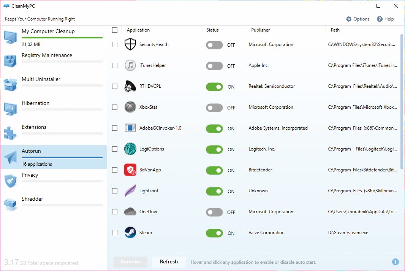Image resolution: width=405 pixels, height=271 pixels.
Task: Click the Options gear icon
Action: coord(349,19)
